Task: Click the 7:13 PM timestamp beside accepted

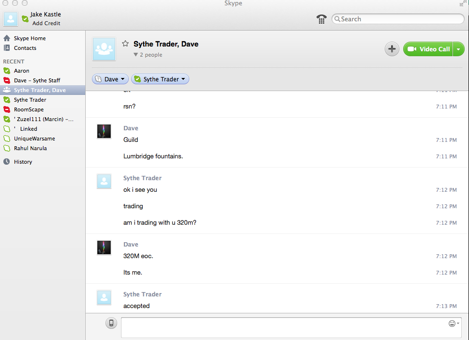Action: click(446, 306)
